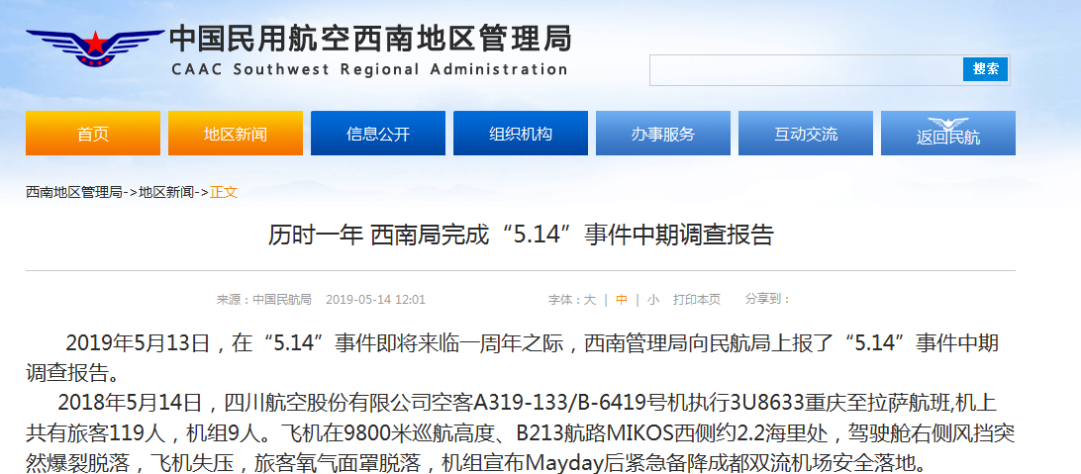Open the 办事服务 services tab
1081x474 pixels.
click(663, 133)
